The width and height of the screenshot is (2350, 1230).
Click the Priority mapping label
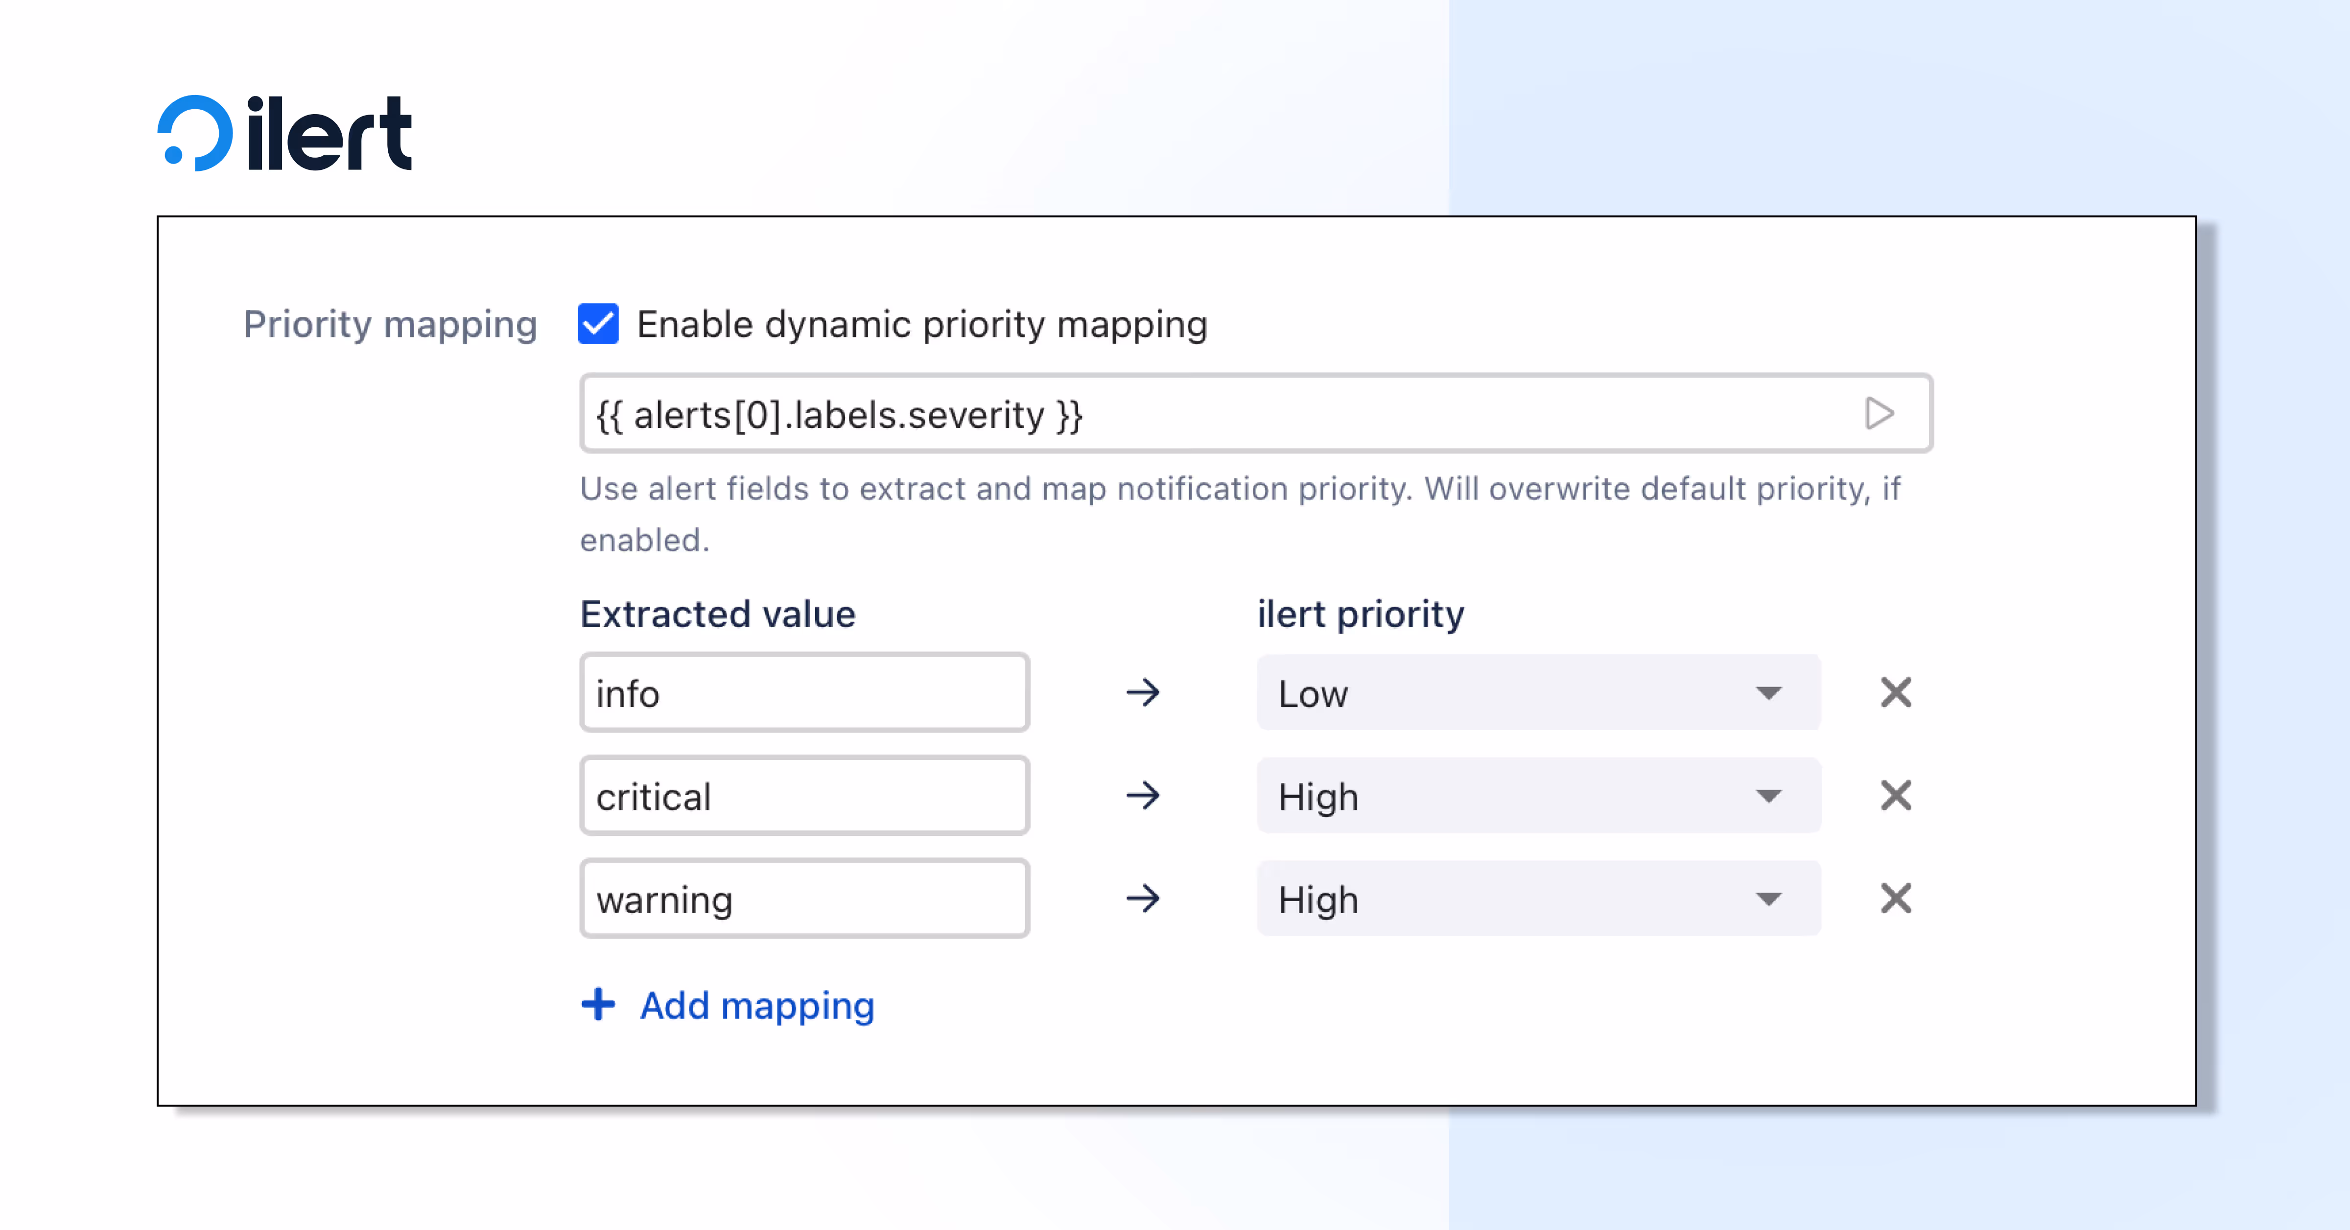click(x=390, y=325)
